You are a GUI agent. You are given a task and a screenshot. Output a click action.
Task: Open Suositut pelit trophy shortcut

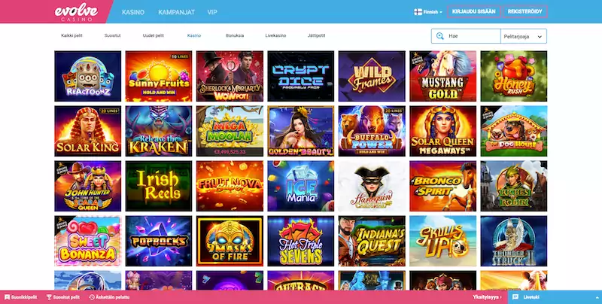pos(63,297)
